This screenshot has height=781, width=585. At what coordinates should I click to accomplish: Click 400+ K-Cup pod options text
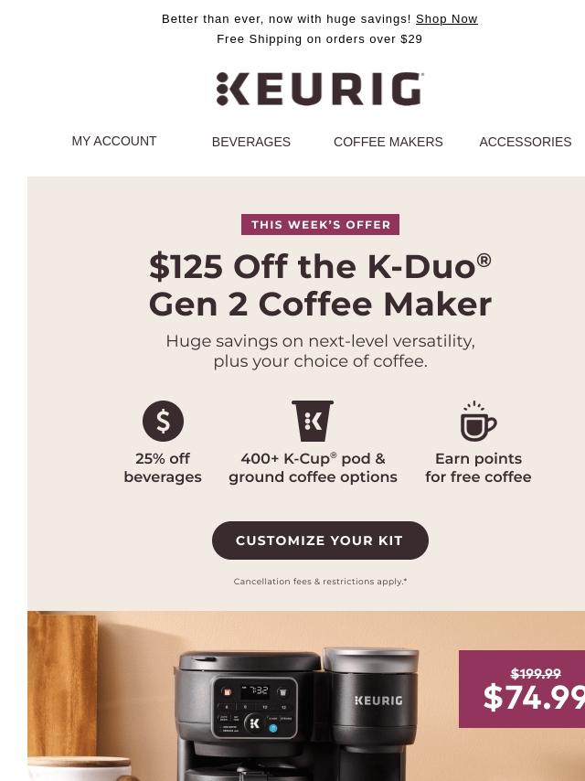[x=313, y=467]
